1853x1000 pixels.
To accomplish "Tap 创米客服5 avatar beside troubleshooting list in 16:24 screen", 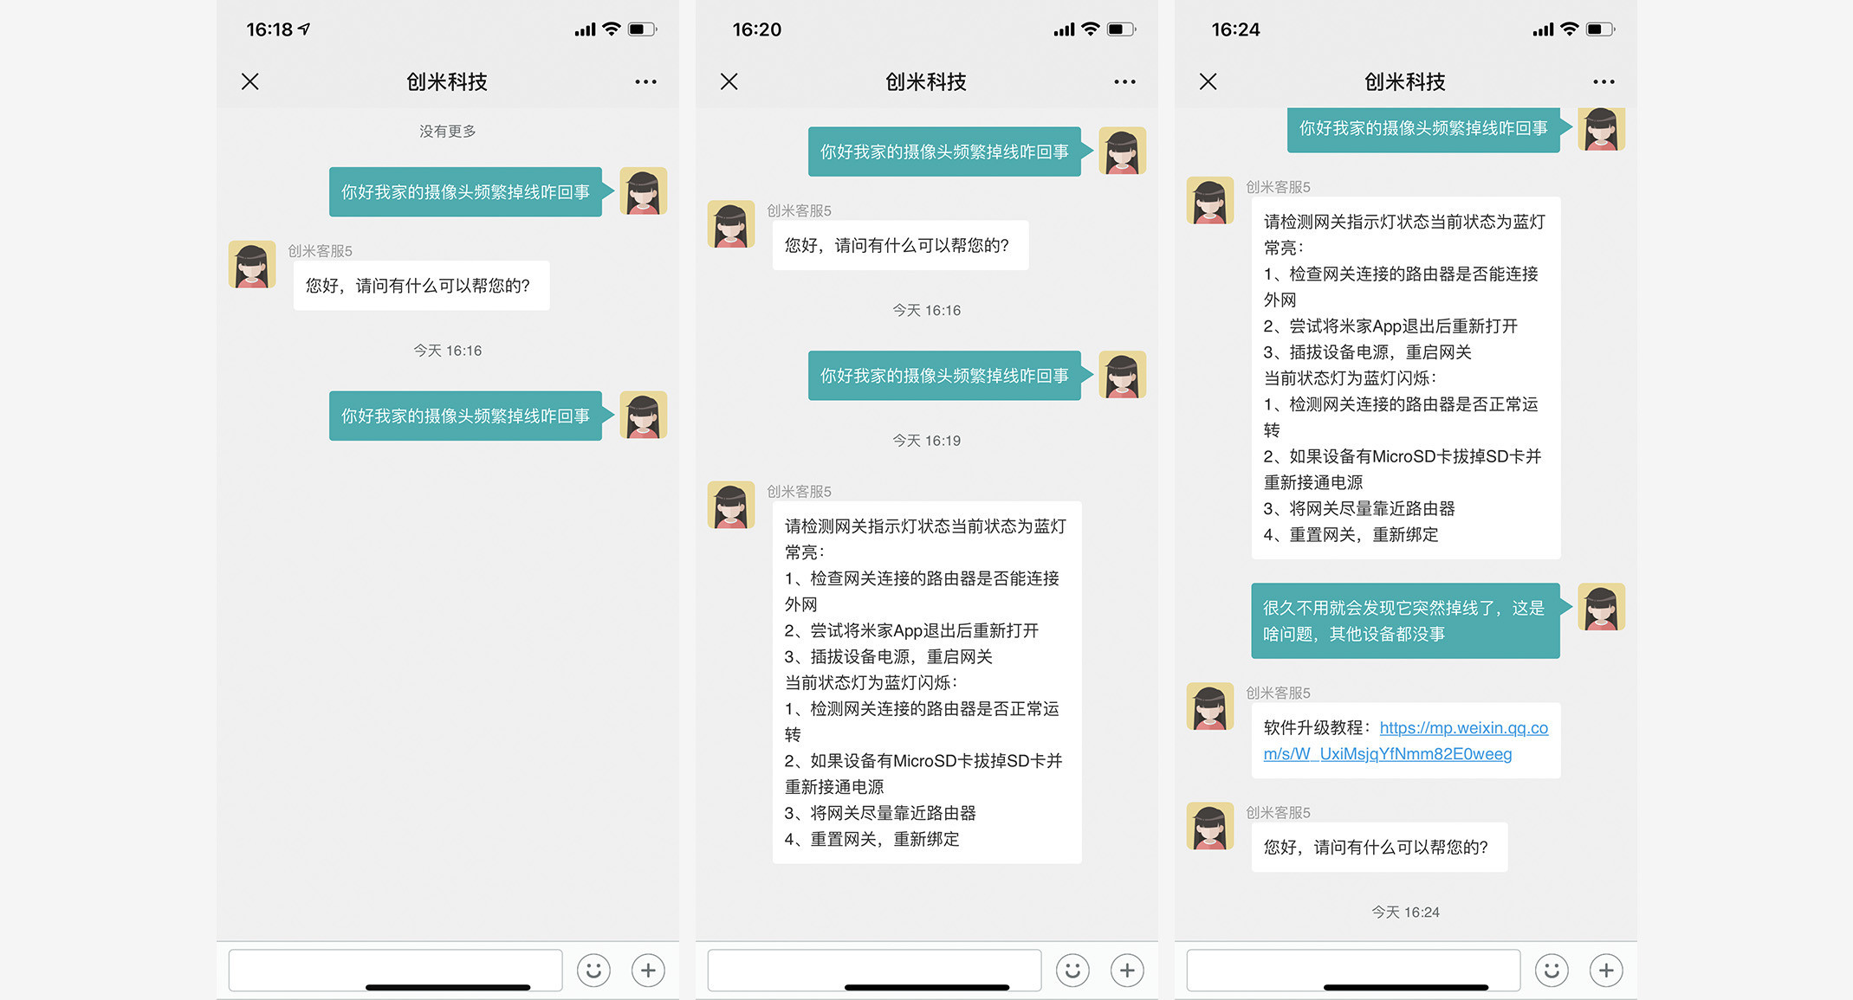I will [1210, 200].
